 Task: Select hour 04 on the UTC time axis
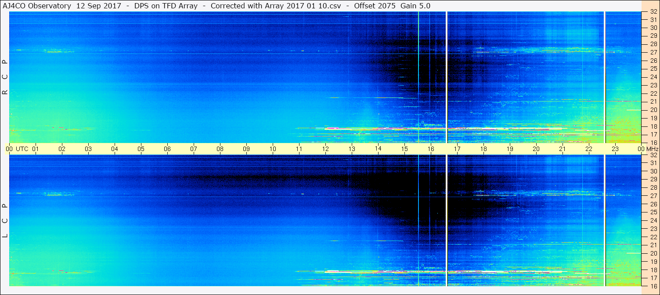coord(115,149)
